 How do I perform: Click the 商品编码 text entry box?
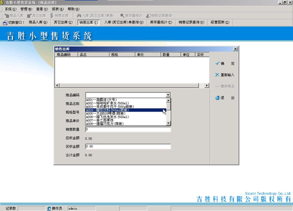(x=125, y=95)
